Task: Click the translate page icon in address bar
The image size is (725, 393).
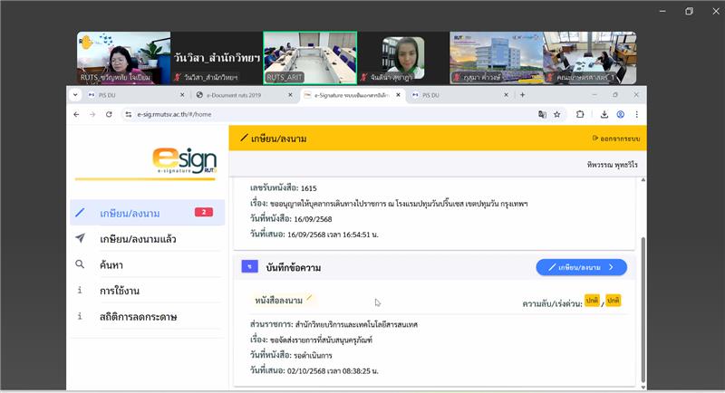Action: click(x=541, y=114)
